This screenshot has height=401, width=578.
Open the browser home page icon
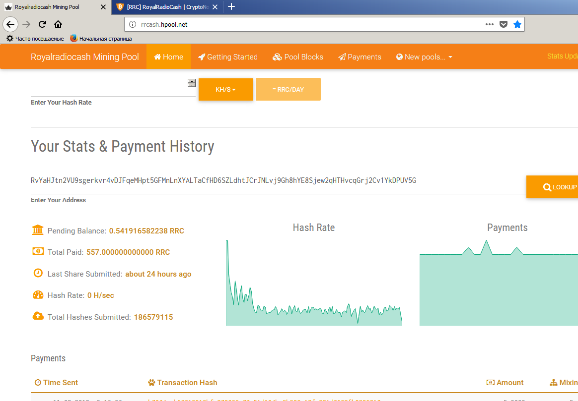[x=58, y=25]
